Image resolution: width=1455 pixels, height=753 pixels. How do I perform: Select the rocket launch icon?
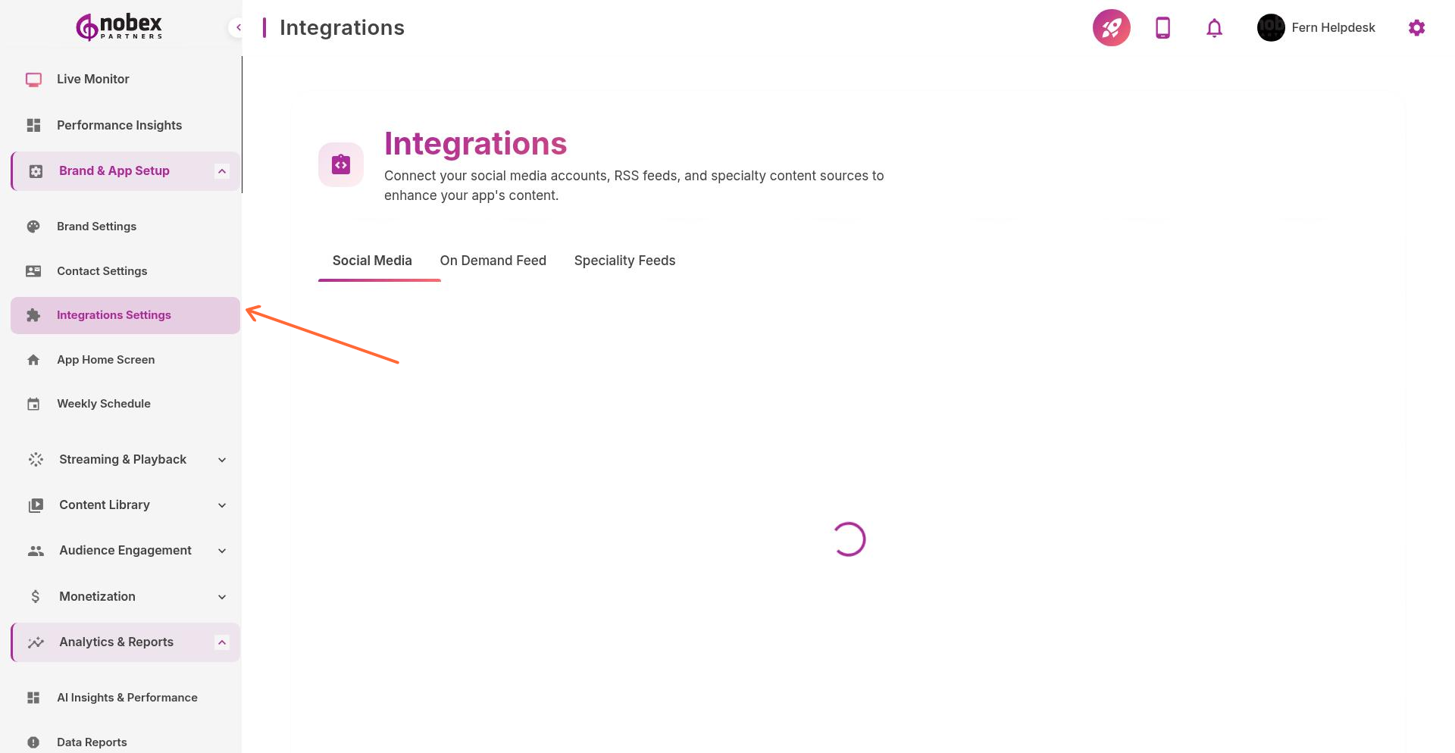pyautogui.click(x=1110, y=27)
